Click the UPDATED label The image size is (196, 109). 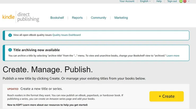click(x=13, y=89)
